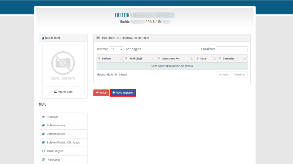Image resolution: width=293 pixels, height=164 pixels.
Task: Click the sort arrows on Data column
Action: (215, 59)
